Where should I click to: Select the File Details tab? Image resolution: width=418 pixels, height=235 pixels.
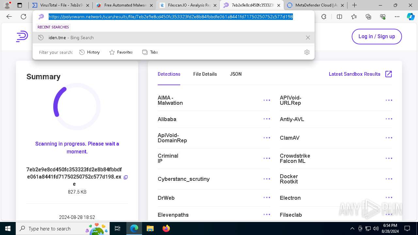(x=205, y=74)
